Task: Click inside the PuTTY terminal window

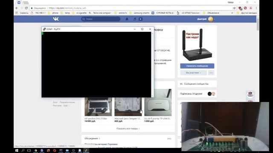Action: click(96, 65)
